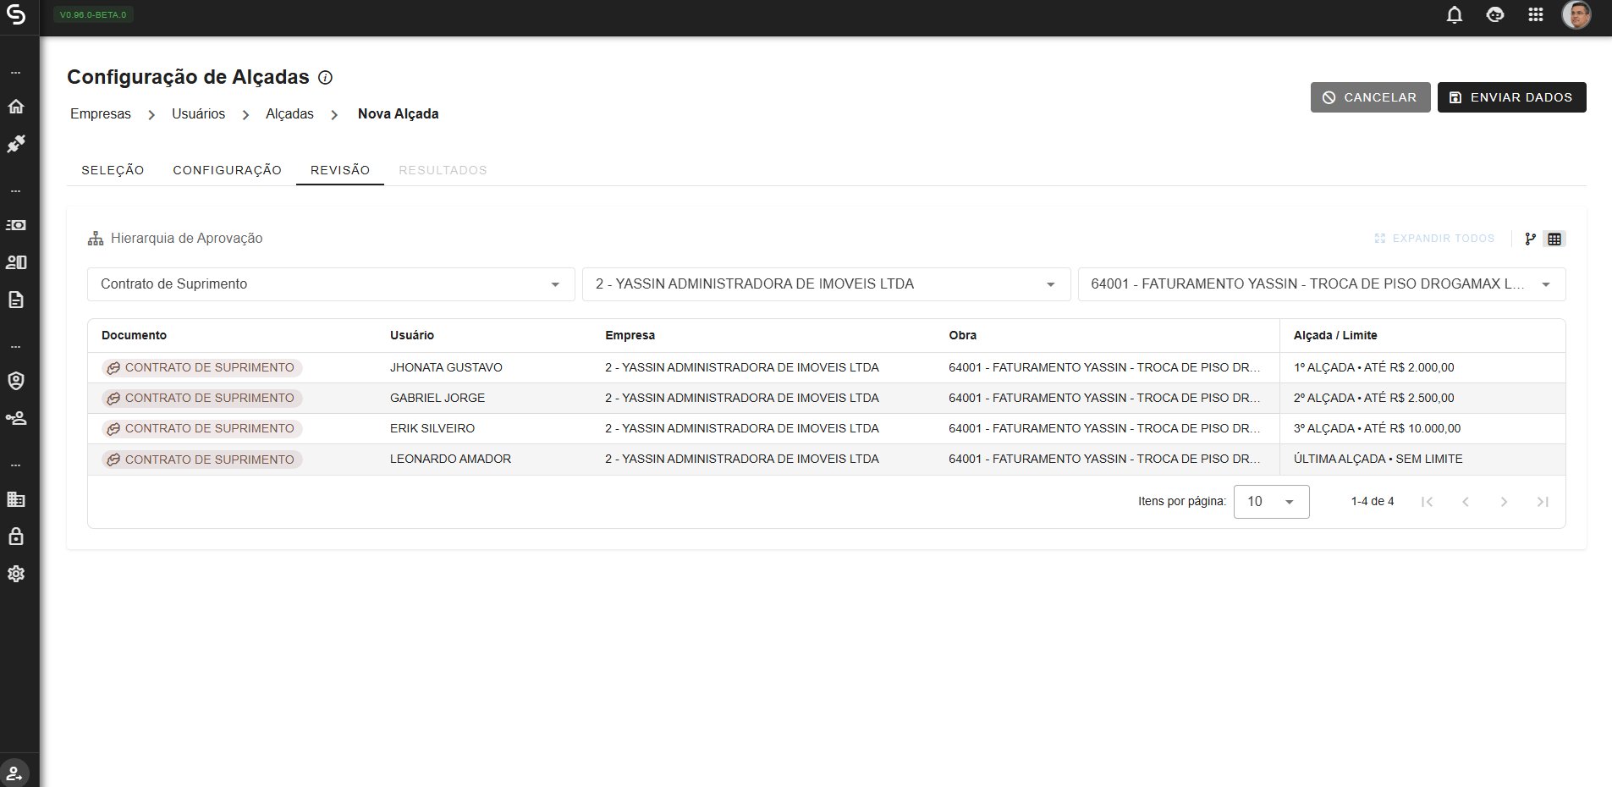Open the money sidebar icon
Viewport: 1612px width, 787px height.
[x=16, y=225]
